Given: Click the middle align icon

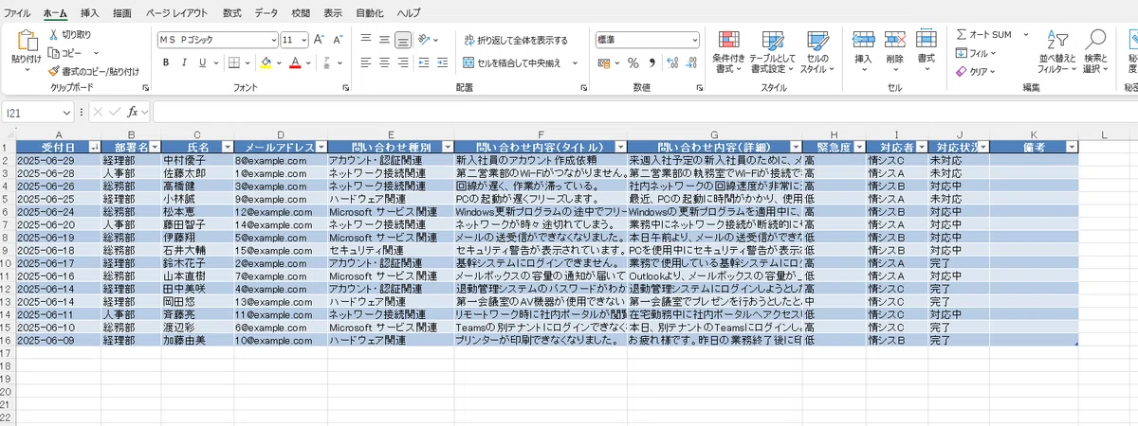Looking at the screenshot, I should pyautogui.click(x=385, y=40).
